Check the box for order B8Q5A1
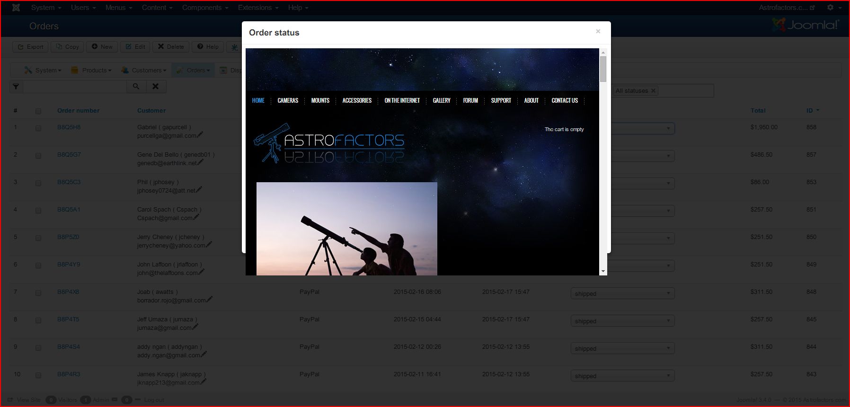The height and width of the screenshot is (407, 850). pyautogui.click(x=38, y=211)
